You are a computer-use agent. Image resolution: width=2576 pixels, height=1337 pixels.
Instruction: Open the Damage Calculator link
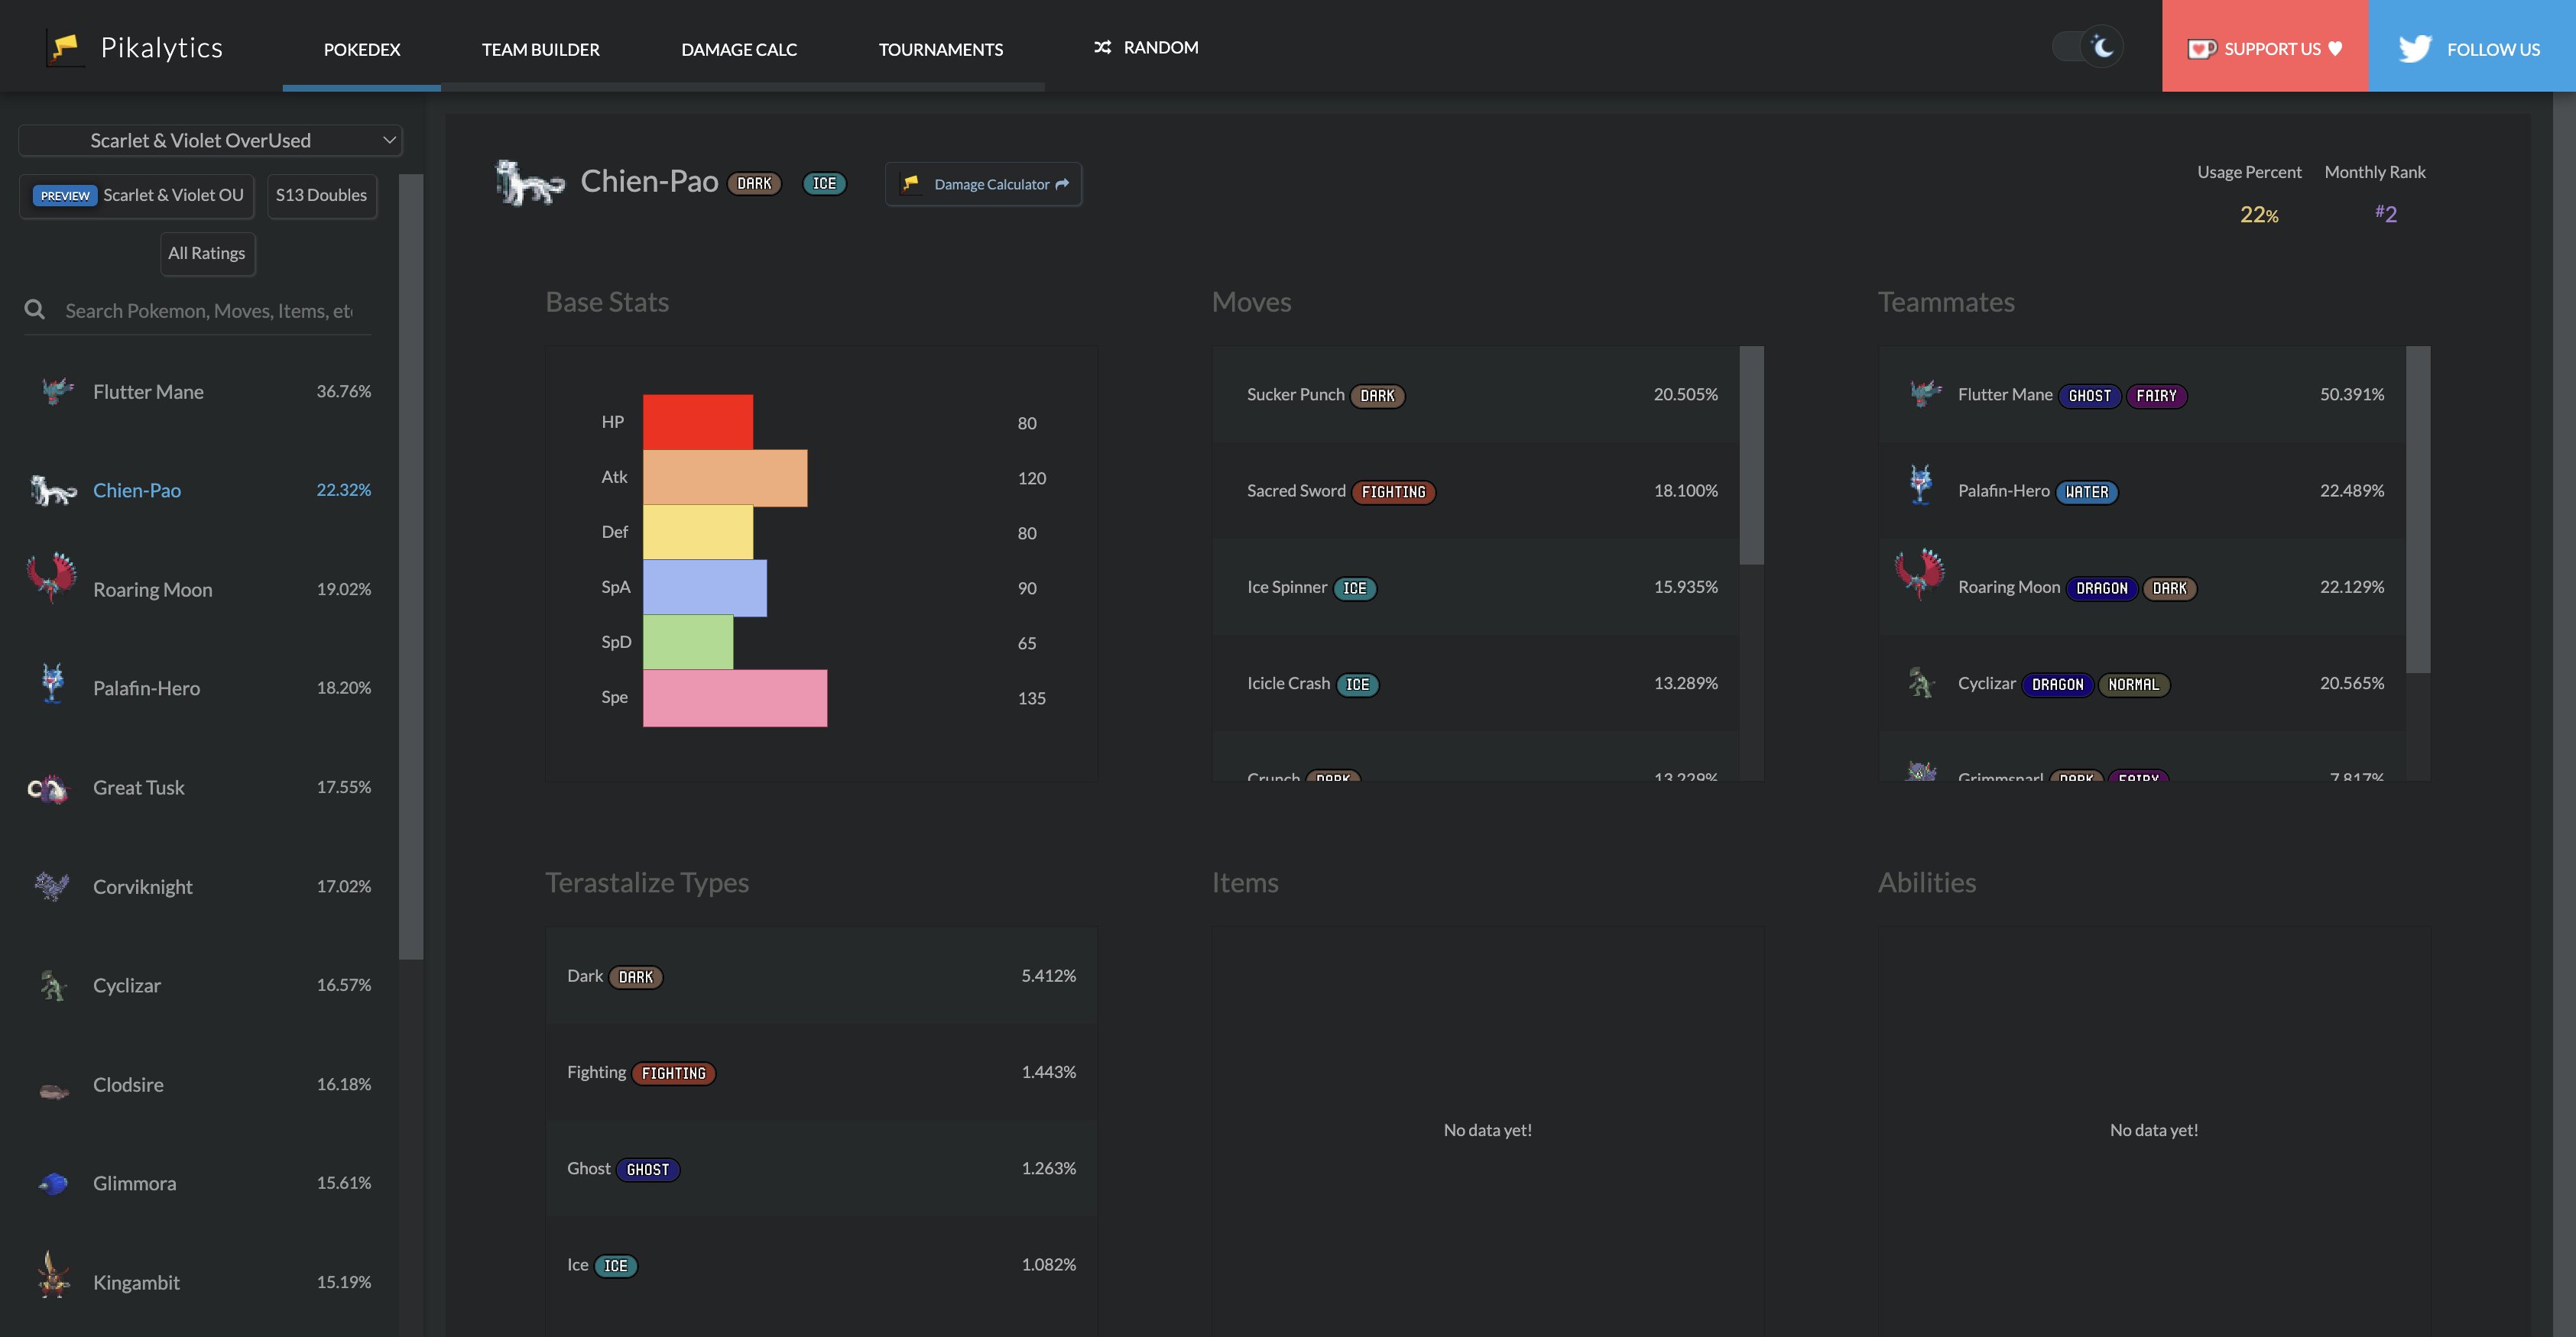(983, 184)
